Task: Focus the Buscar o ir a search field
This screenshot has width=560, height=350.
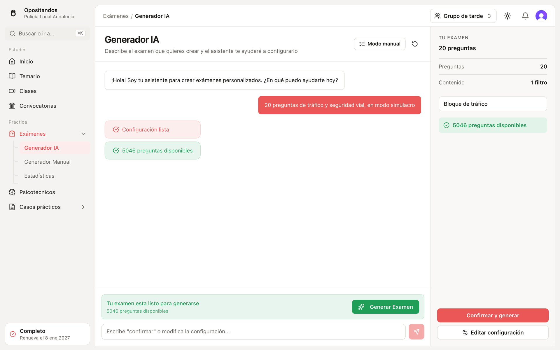Action: click(x=48, y=34)
